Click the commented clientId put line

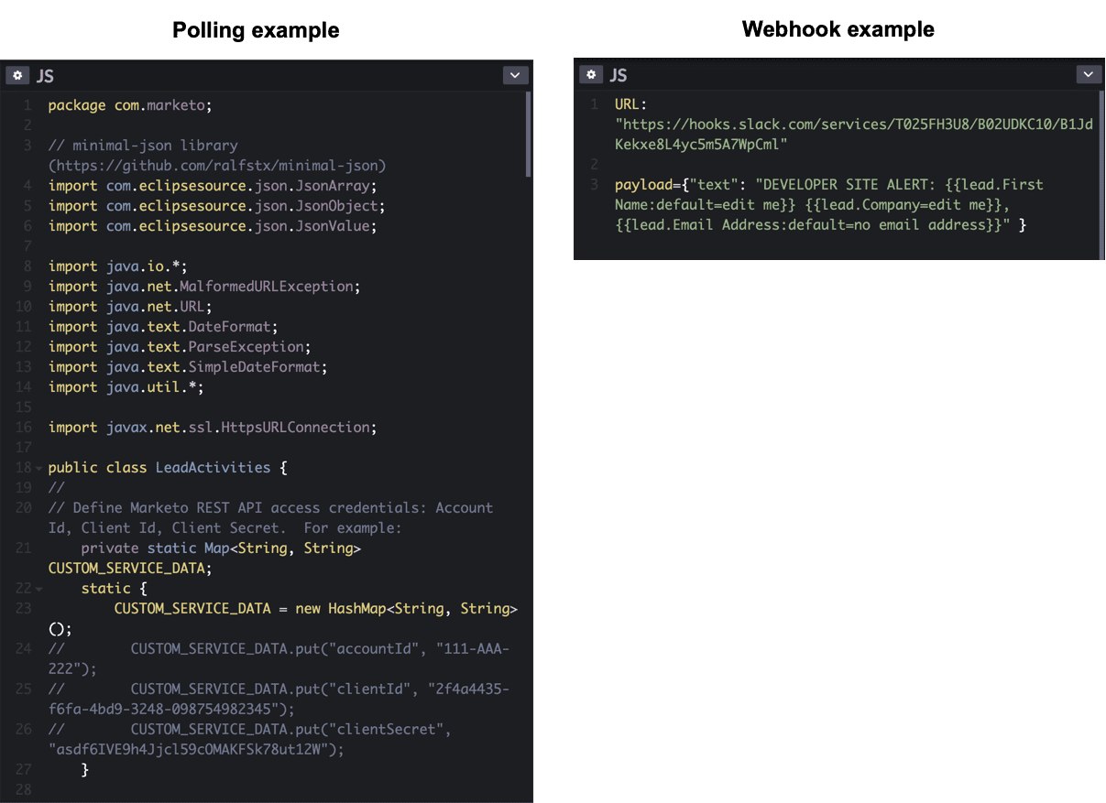pyautogui.click(x=279, y=700)
